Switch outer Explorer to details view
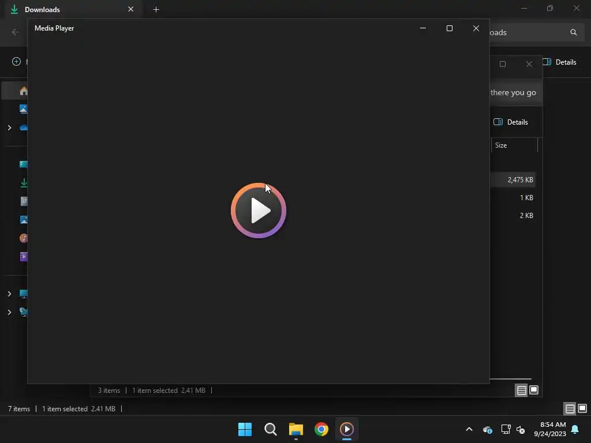 (570, 408)
